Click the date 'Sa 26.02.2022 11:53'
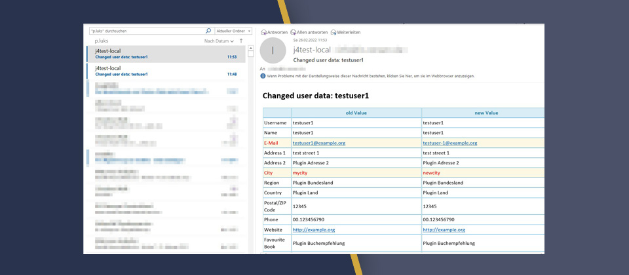Viewport: 629px width, 275px height. (310, 40)
